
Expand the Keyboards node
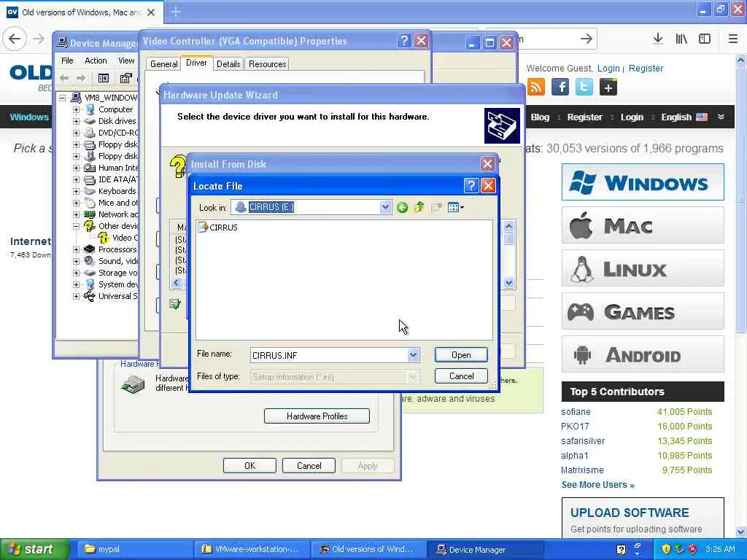76,192
